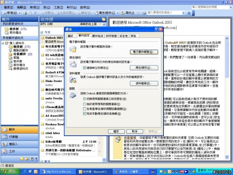Screen dimensions: 233x175
Task: Flag the HiNet命理網 message
Action: [99, 143]
